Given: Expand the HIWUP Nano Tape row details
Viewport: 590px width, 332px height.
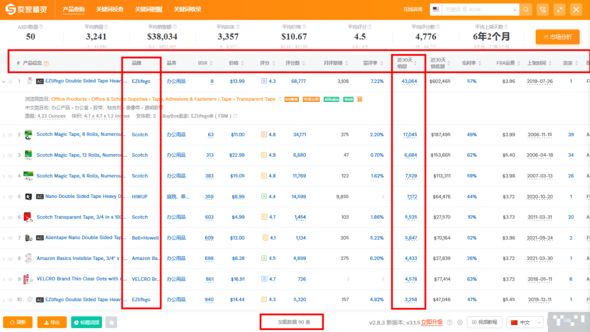Looking at the screenshot, I should (4, 197).
